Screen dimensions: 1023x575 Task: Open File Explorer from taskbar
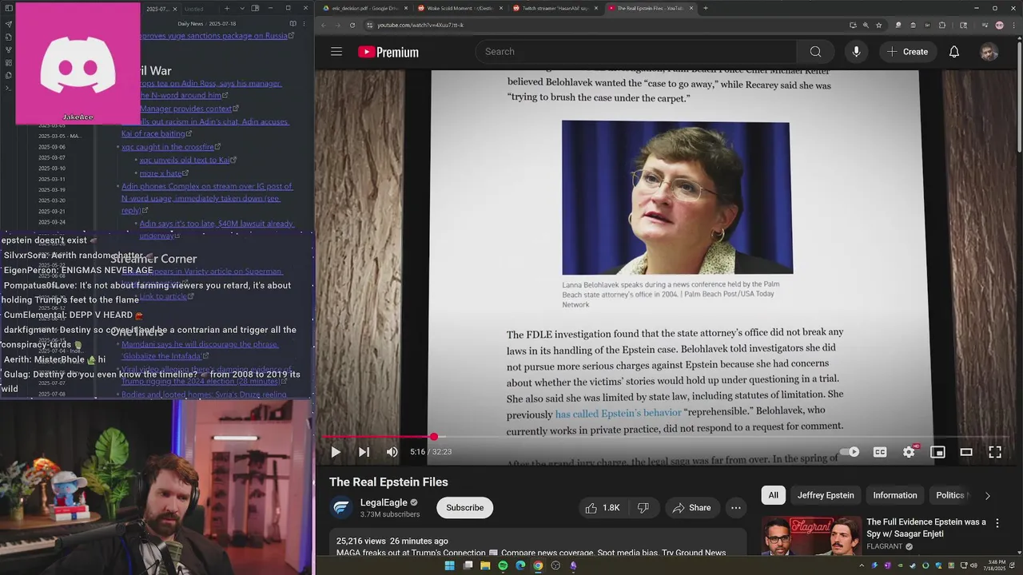[x=485, y=565]
